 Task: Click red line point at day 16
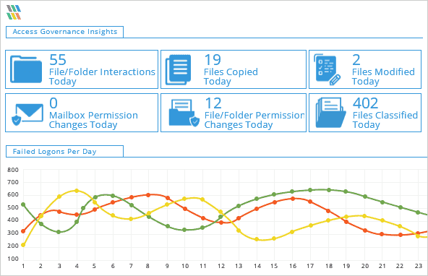coord(293,199)
